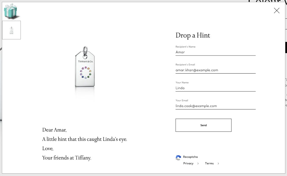Click the Recaptcha logo icon
This screenshot has height=176, width=287.
(x=178, y=157)
